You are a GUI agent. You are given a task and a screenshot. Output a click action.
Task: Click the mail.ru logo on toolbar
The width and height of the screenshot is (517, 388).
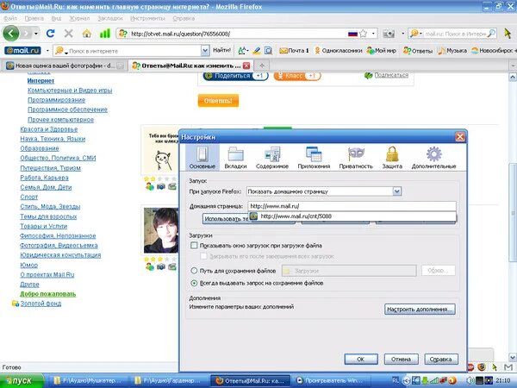[x=22, y=51]
